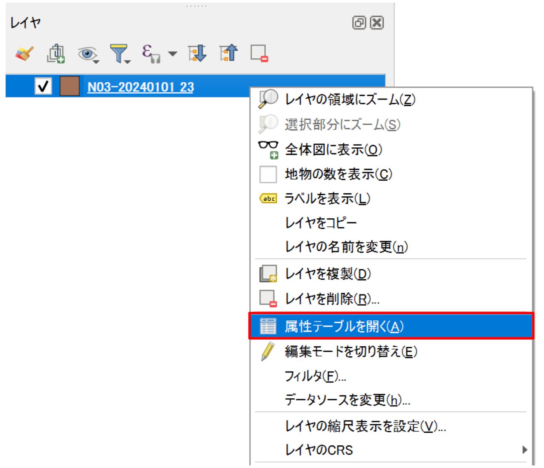Choose レイヤの名前を変更(n)
The width and height of the screenshot is (544, 468).
[x=391, y=247]
